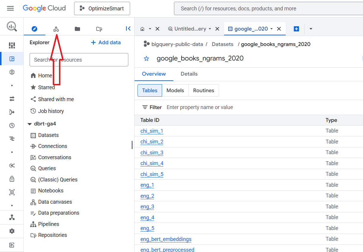Open the folder icon tab in Explorer pane

[x=77, y=29]
